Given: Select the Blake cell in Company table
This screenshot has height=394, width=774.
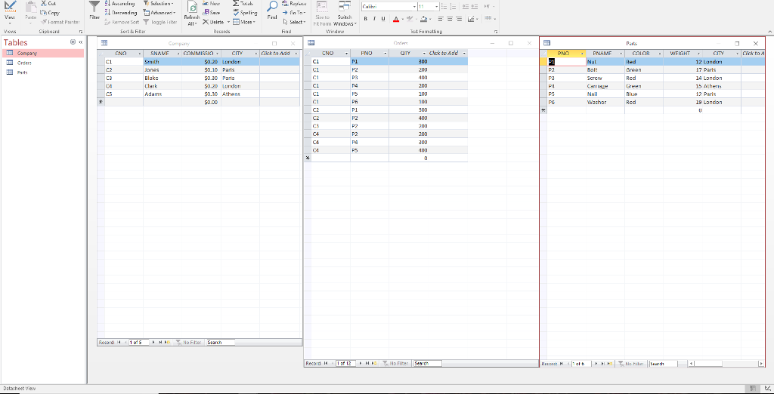Looking at the screenshot, I should (163, 78).
